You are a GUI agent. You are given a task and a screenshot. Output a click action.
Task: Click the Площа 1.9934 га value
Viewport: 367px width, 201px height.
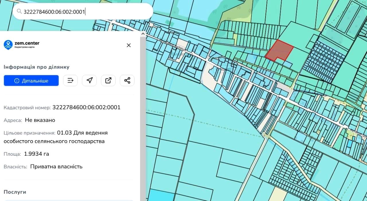coord(36,154)
